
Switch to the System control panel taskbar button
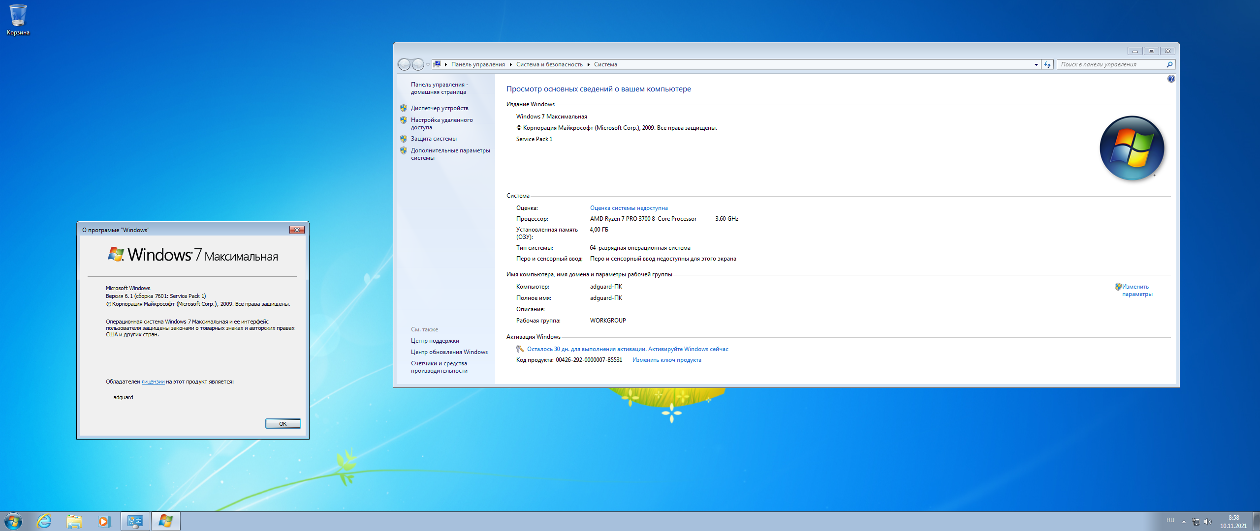pos(135,521)
